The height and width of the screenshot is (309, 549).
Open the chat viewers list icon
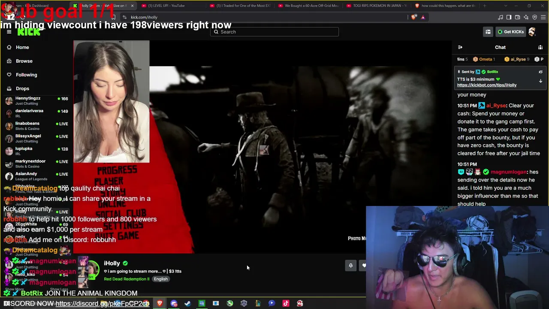[x=540, y=47]
